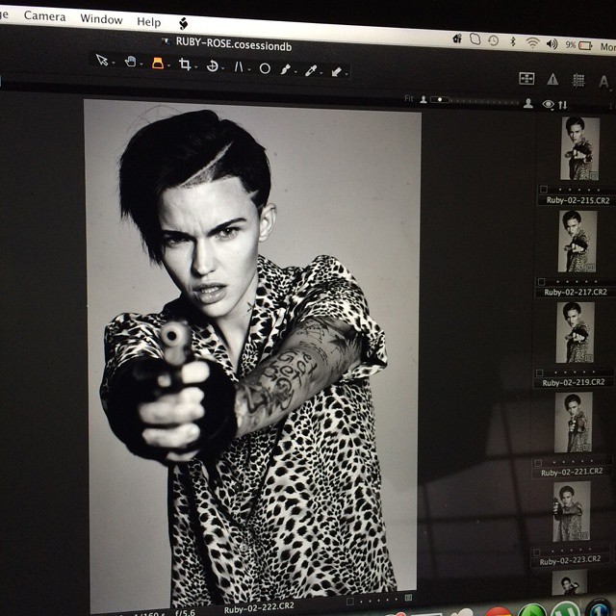Click the sort order arrows icon
The width and height of the screenshot is (616, 616).
tap(563, 105)
